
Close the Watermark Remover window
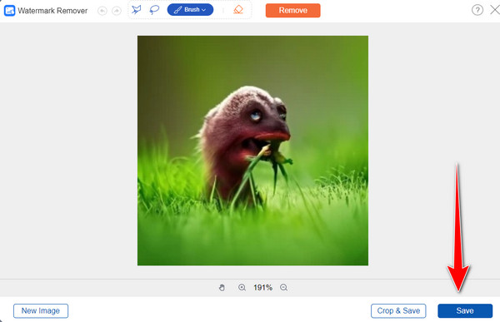(x=495, y=10)
